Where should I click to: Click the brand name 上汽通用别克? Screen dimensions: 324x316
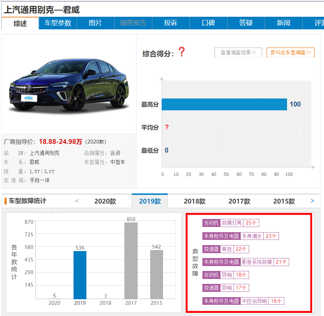(45, 153)
